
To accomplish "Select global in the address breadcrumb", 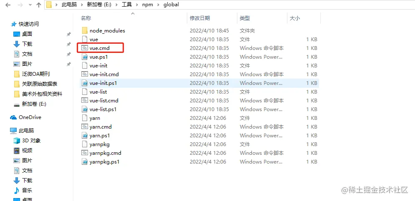I will pos(171,5).
